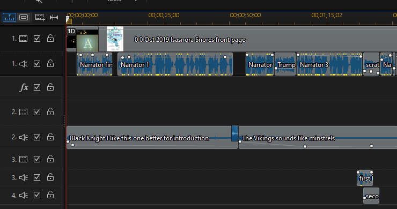
Task: Select audio track 1 speaker icon
Action: [x=23, y=64]
